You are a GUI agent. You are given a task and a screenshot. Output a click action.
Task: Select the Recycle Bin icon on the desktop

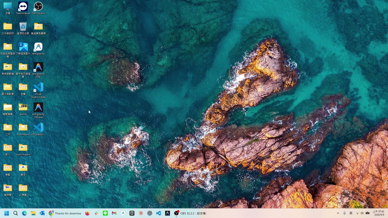23,28
